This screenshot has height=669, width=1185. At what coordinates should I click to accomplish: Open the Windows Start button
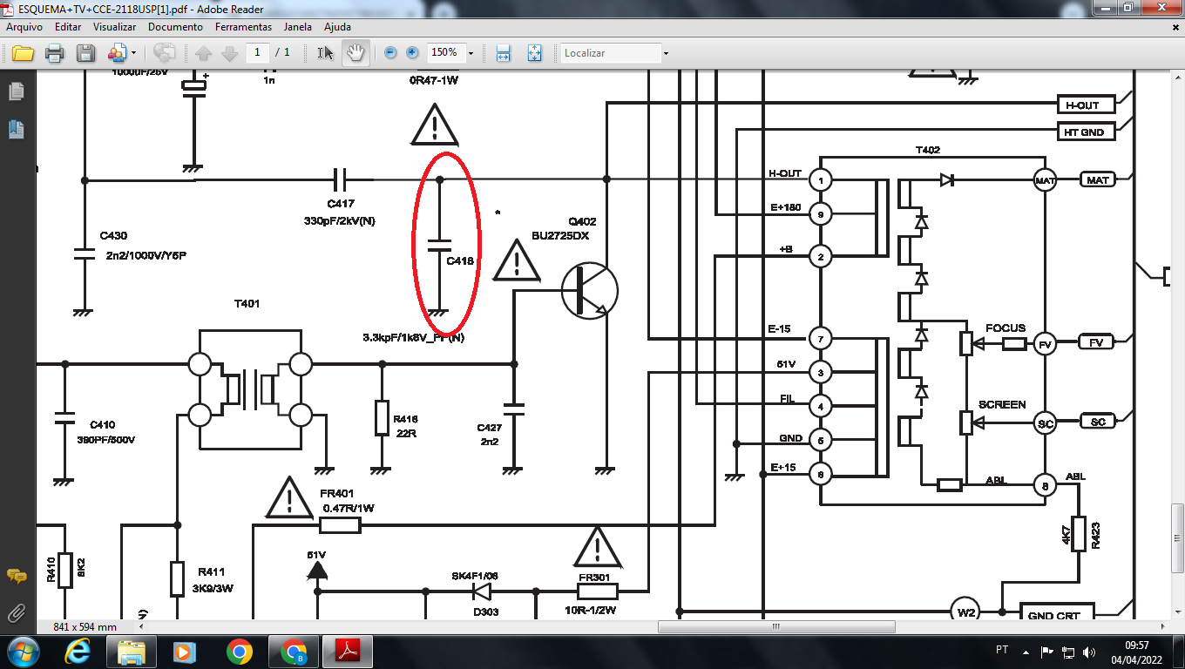pos(22,652)
